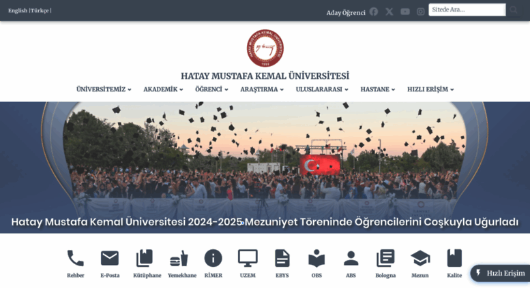This screenshot has width=530, height=288.
Task: Click the floating Hızlı Erişim button
Action: tap(500, 273)
